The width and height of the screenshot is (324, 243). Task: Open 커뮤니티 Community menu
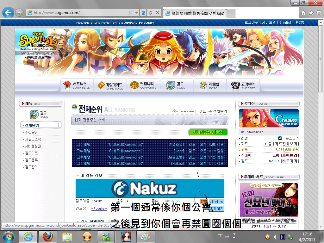(143, 85)
